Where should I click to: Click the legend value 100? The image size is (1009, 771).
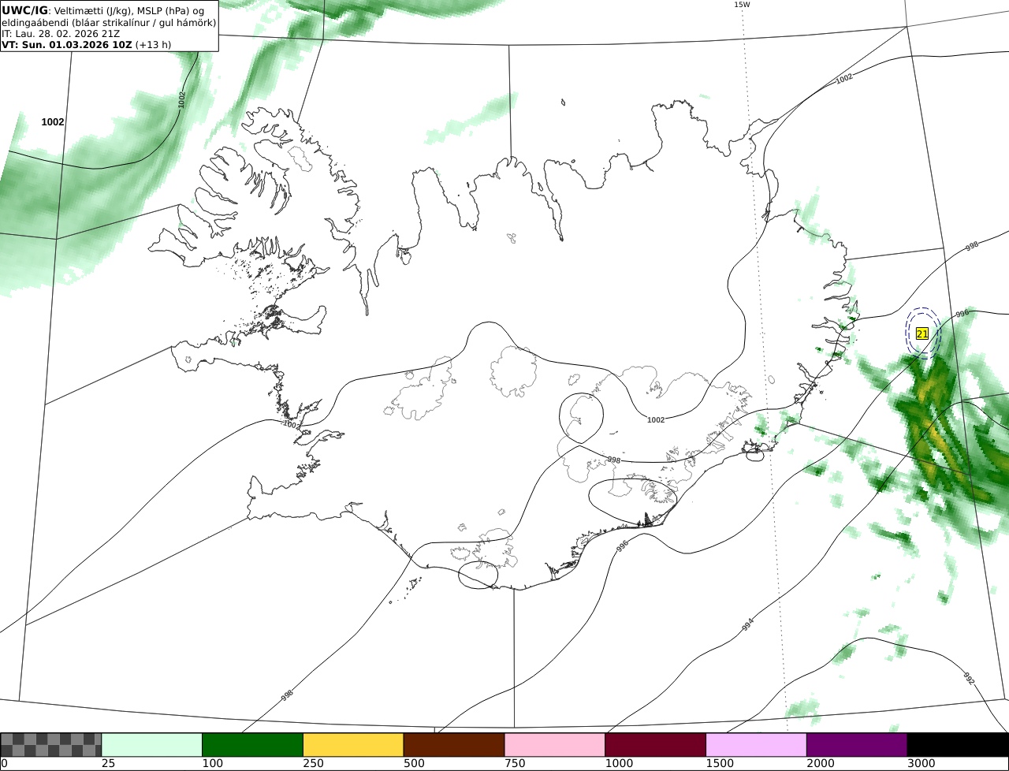coord(211,764)
